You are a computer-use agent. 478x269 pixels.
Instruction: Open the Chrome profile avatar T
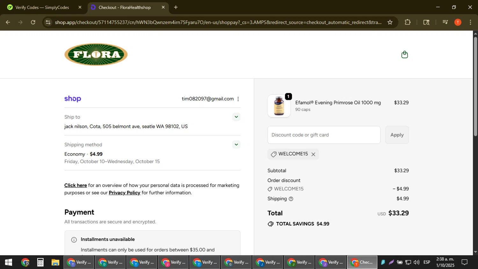pyautogui.click(x=458, y=22)
